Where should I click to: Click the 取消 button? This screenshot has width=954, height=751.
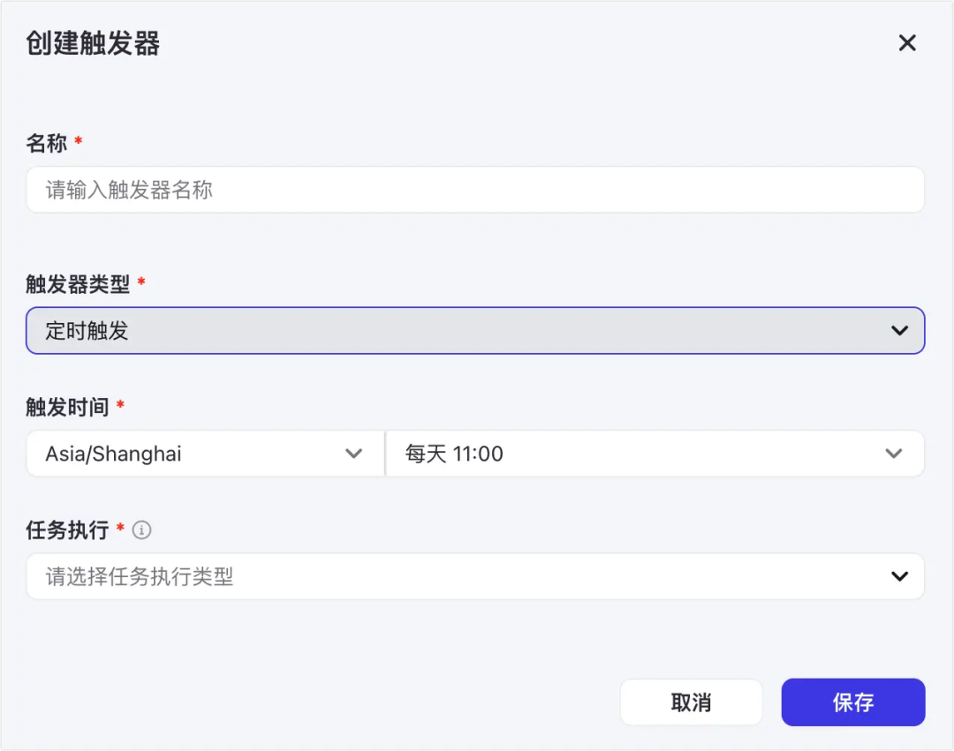coord(692,702)
